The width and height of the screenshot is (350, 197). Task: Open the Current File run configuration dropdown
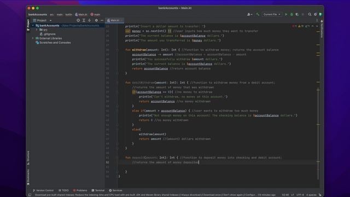click(x=272, y=14)
